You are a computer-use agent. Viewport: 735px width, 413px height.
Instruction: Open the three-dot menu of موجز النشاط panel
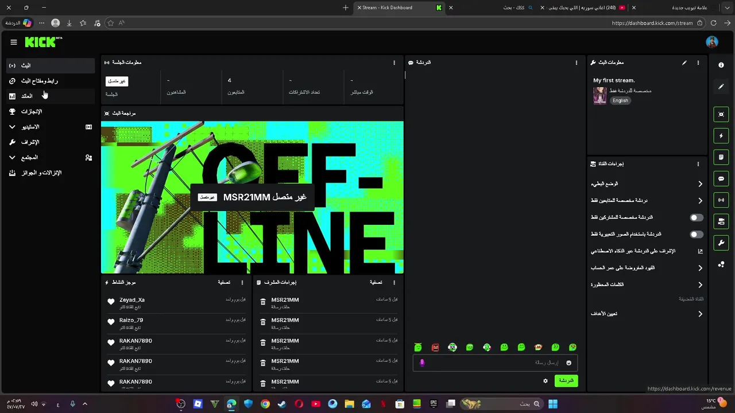coord(242,283)
